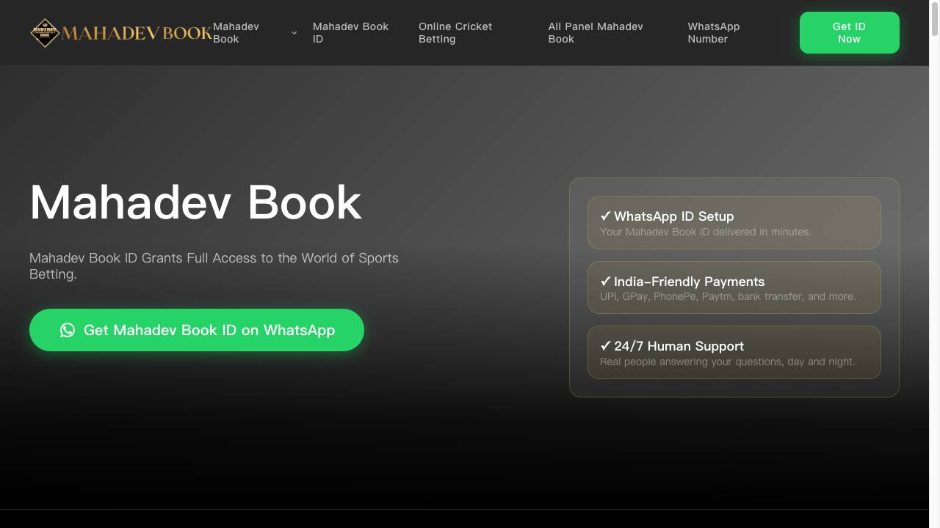Click the Get ID Now button
Screen dimensions: 940x528
[x=850, y=33]
